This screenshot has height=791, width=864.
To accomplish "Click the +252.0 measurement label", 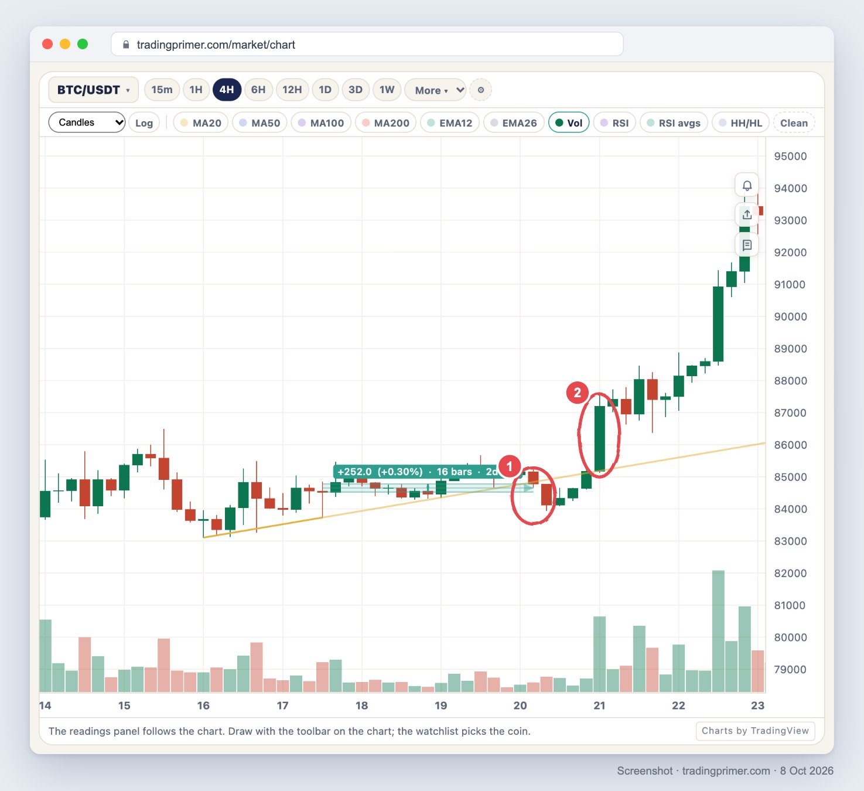I will [416, 472].
